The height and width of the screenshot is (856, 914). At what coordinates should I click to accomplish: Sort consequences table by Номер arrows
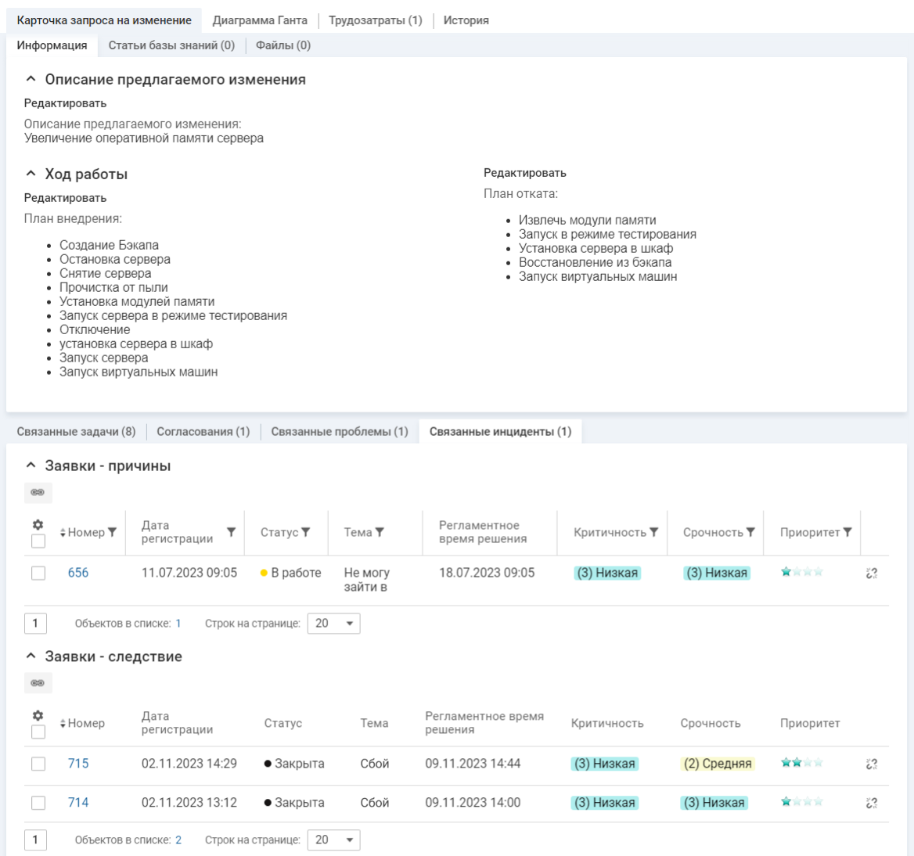pyautogui.click(x=63, y=723)
